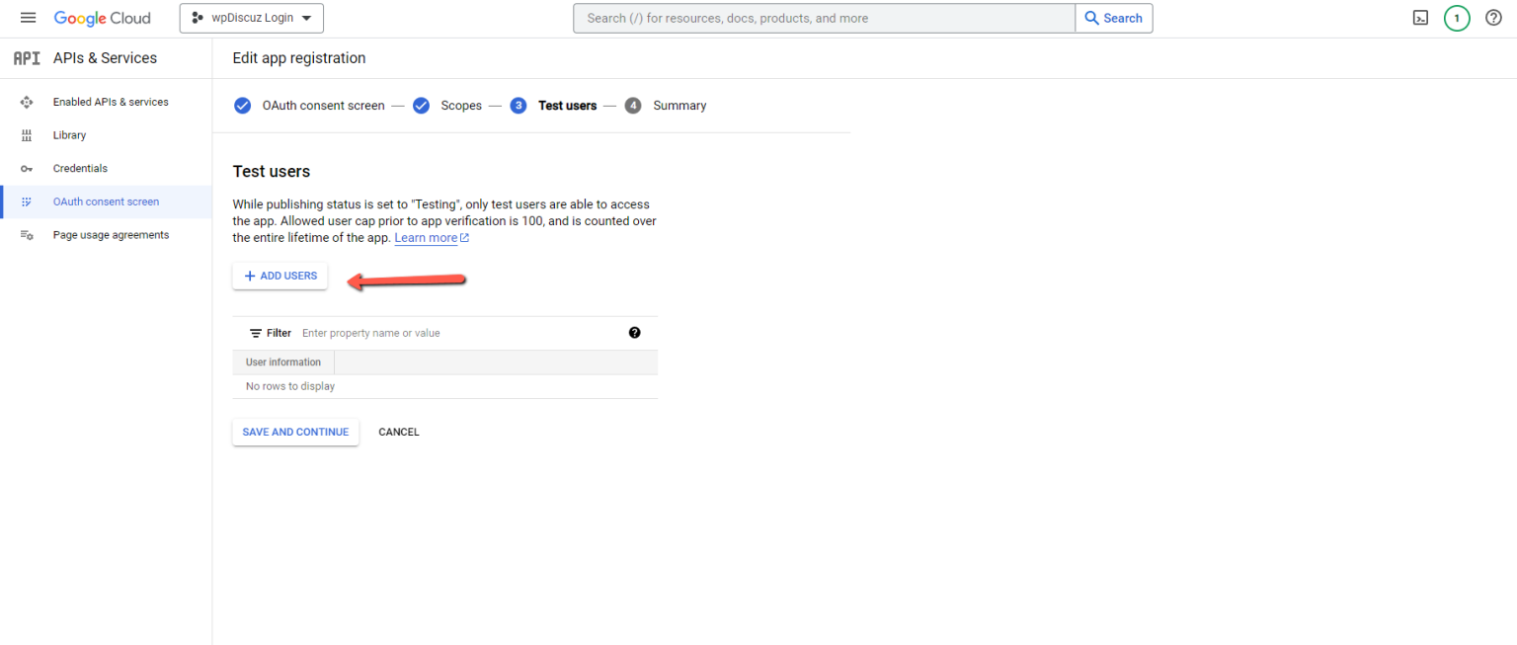Click the OAuth consent screen step checkmark
This screenshot has height=645, width=1517.
click(243, 106)
